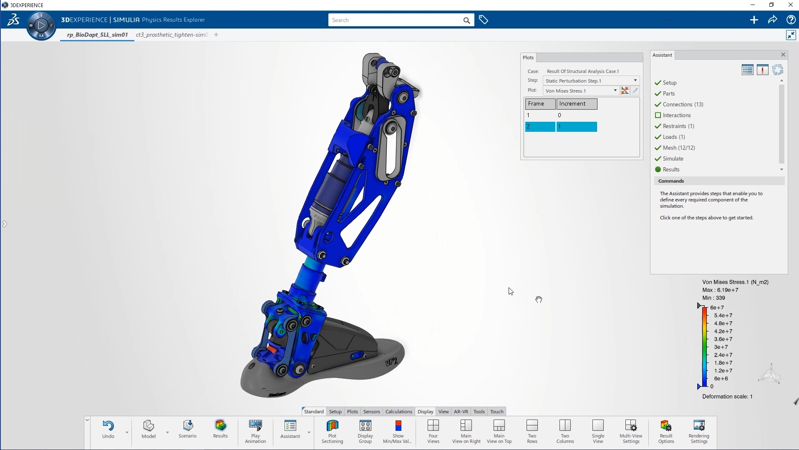Click the Results step in Assistant
799x450 pixels.
coord(671,169)
